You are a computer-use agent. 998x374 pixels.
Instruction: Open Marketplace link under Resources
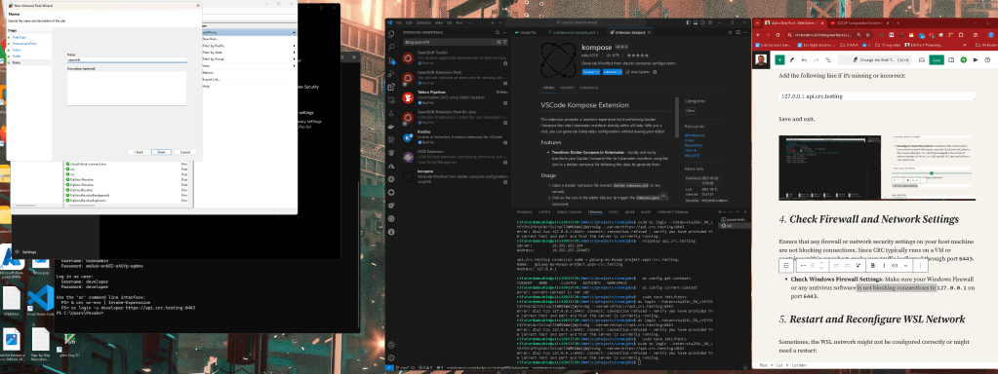pos(695,135)
